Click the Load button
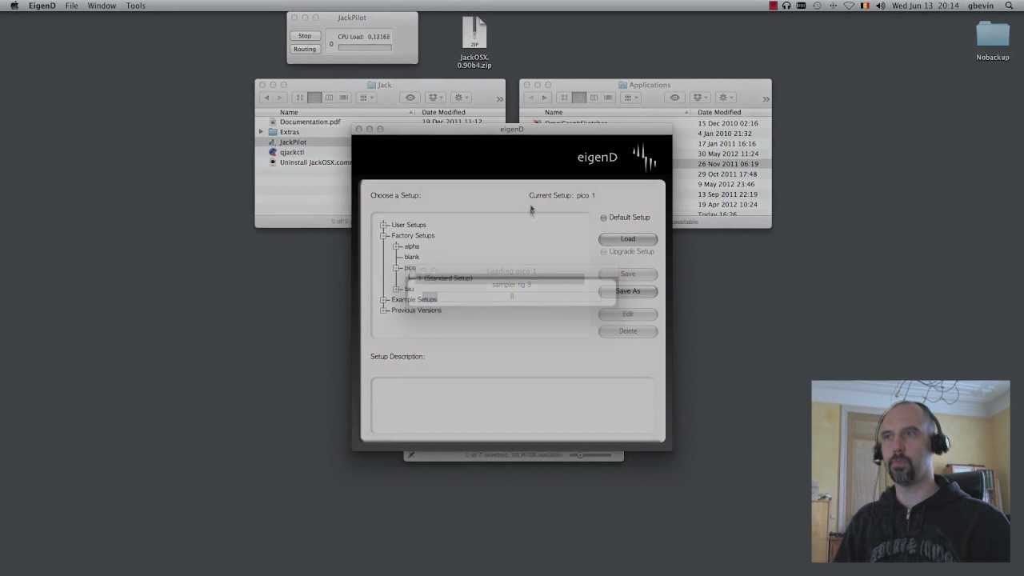1024x576 pixels. 628,239
